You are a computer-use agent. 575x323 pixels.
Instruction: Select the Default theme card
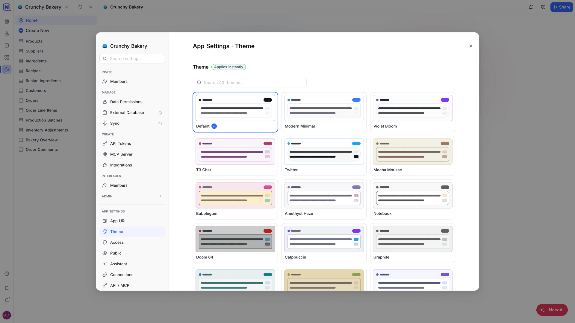235,112
